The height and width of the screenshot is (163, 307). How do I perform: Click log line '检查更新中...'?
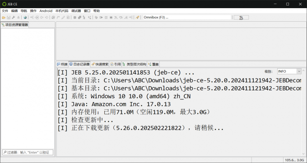point(85,120)
